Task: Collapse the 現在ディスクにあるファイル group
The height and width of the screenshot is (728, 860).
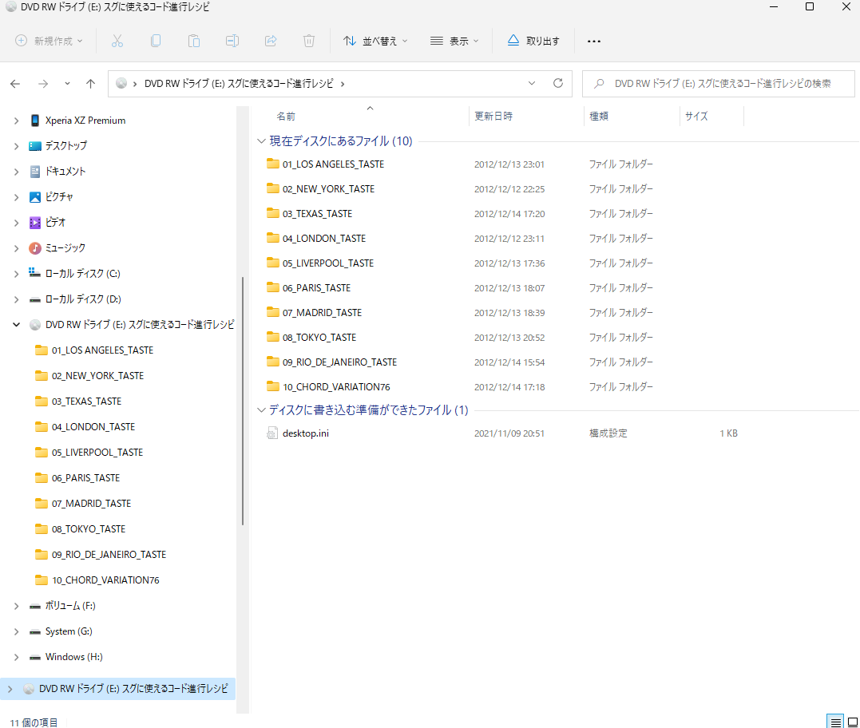Action: pyautogui.click(x=261, y=141)
